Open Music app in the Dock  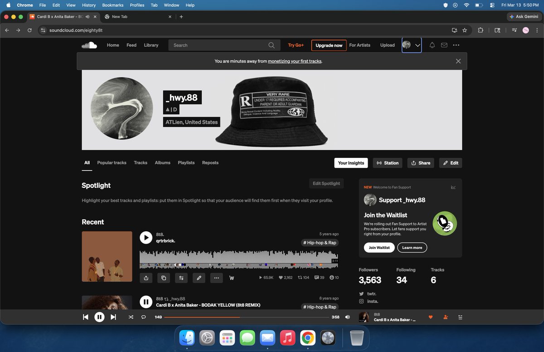pyautogui.click(x=287, y=338)
